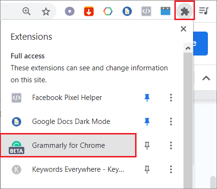This screenshot has width=217, height=189.
Task: Click the Google Docs Dark Mode toolbar icon
Action: click(x=127, y=11)
